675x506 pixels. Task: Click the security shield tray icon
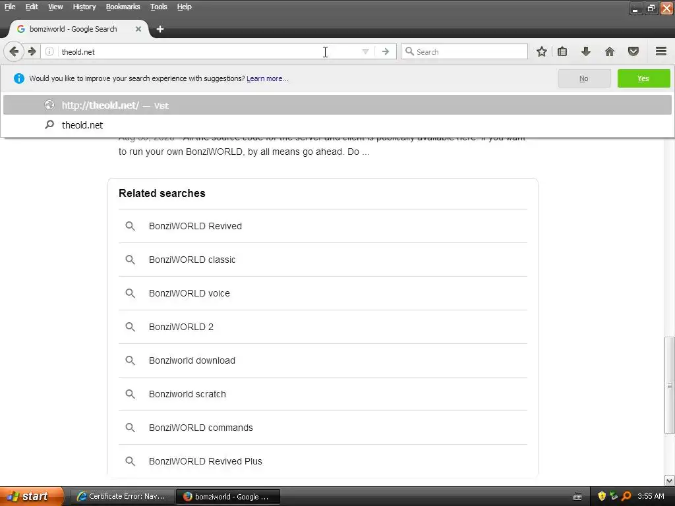(x=602, y=496)
